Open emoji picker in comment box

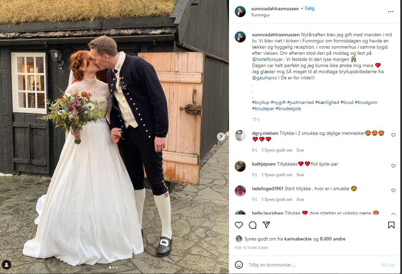(x=239, y=265)
